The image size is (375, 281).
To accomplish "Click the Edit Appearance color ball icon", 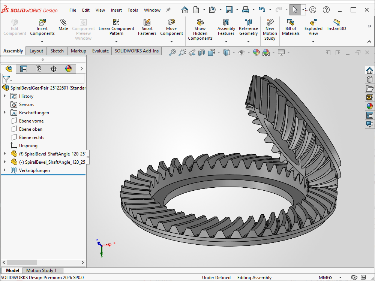I will point(256,53).
